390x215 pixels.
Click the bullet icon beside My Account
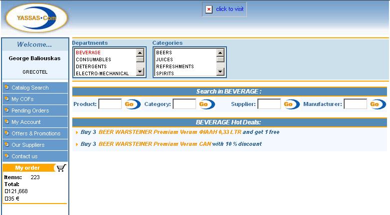click(7, 121)
